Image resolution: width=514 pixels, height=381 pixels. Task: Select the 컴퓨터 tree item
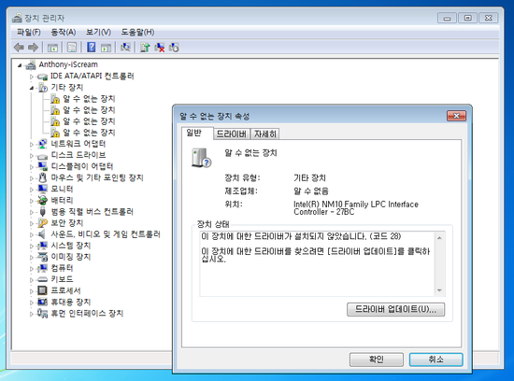(x=62, y=268)
